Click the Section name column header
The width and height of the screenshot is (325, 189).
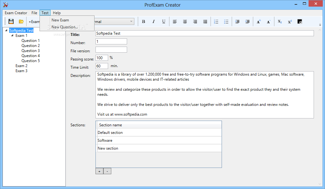coord(159,125)
